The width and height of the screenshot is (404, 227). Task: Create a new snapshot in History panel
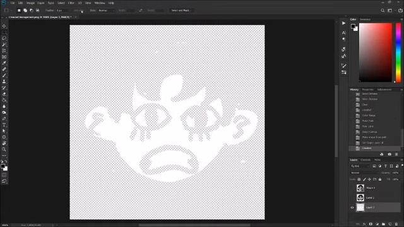pos(389,154)
